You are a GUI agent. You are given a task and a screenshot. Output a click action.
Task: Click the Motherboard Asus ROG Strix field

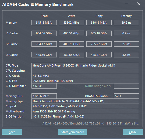tap(85, 111)
